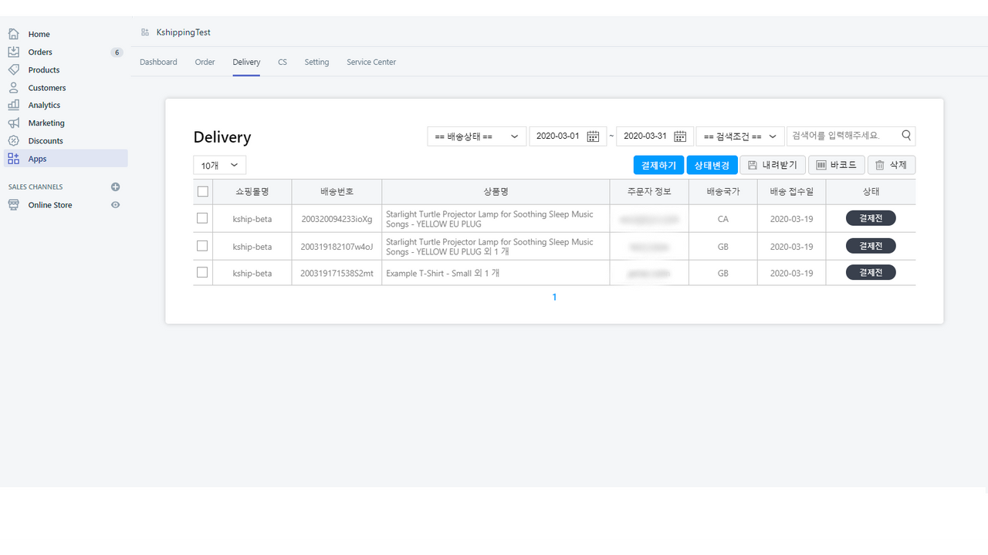The width and height of the screenshot is (988, 555).
Task: Check row 200319182107w4oJ checkbox
Action: [202, 246]
